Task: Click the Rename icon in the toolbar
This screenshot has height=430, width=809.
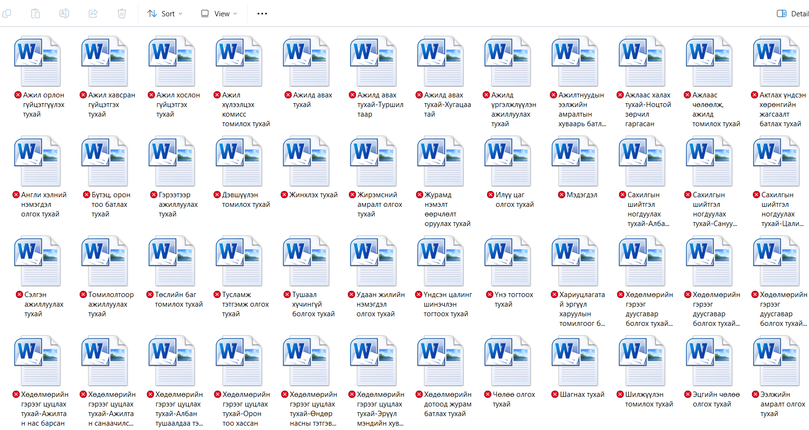Action: click(x=64, y=13)
